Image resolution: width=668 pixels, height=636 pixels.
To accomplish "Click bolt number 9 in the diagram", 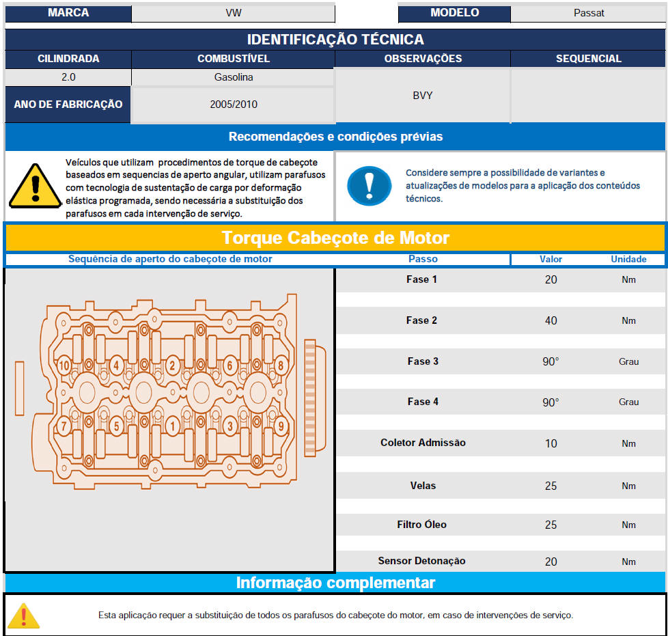I will (281, 427).
